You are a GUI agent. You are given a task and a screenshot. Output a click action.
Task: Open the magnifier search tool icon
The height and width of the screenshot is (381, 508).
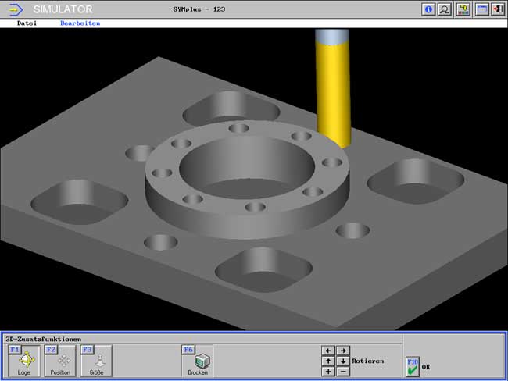(x=445, y=9)
